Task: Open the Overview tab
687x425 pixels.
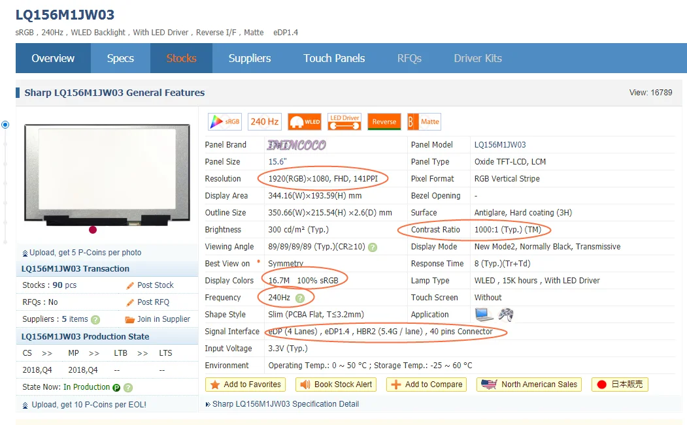Action: (x=53, y=58)
